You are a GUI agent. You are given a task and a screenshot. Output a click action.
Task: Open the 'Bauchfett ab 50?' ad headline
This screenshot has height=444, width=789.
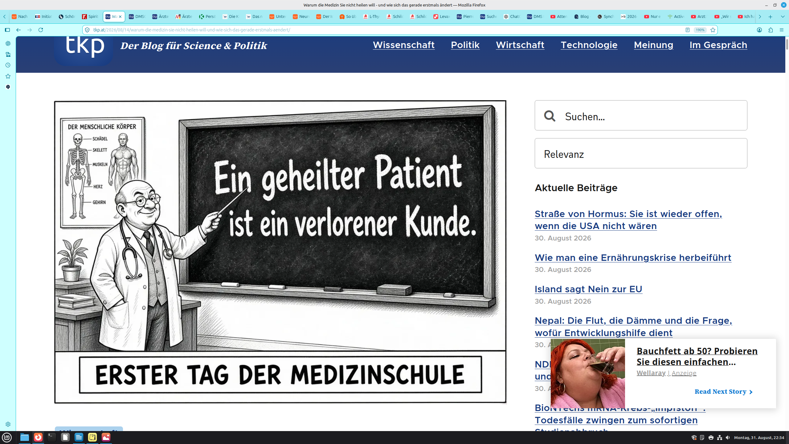(x=697, y=356)
